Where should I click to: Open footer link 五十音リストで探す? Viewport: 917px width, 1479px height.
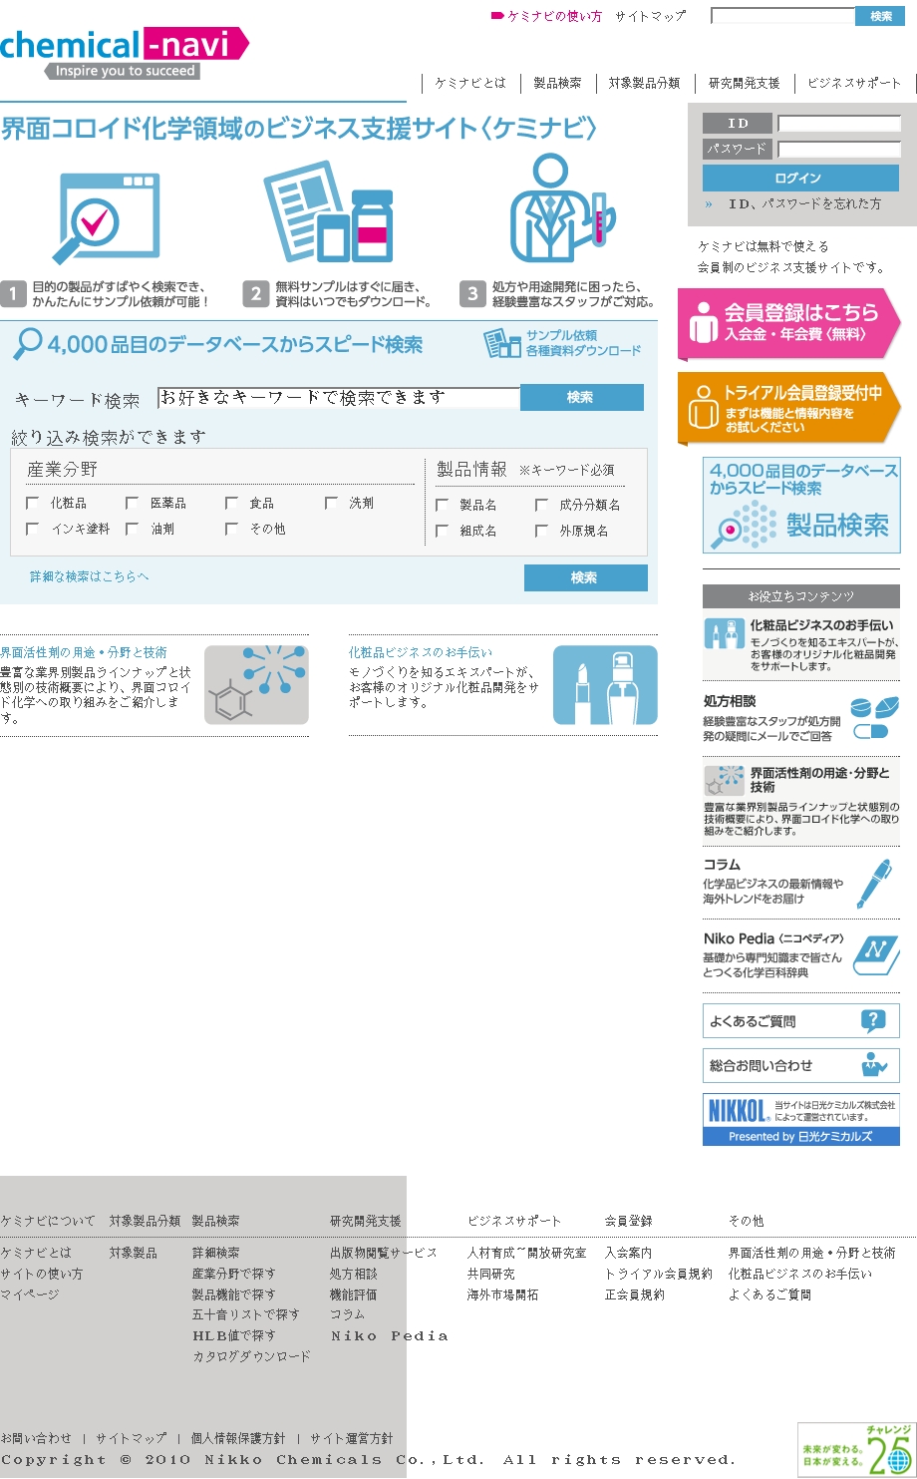point(245,1314)
